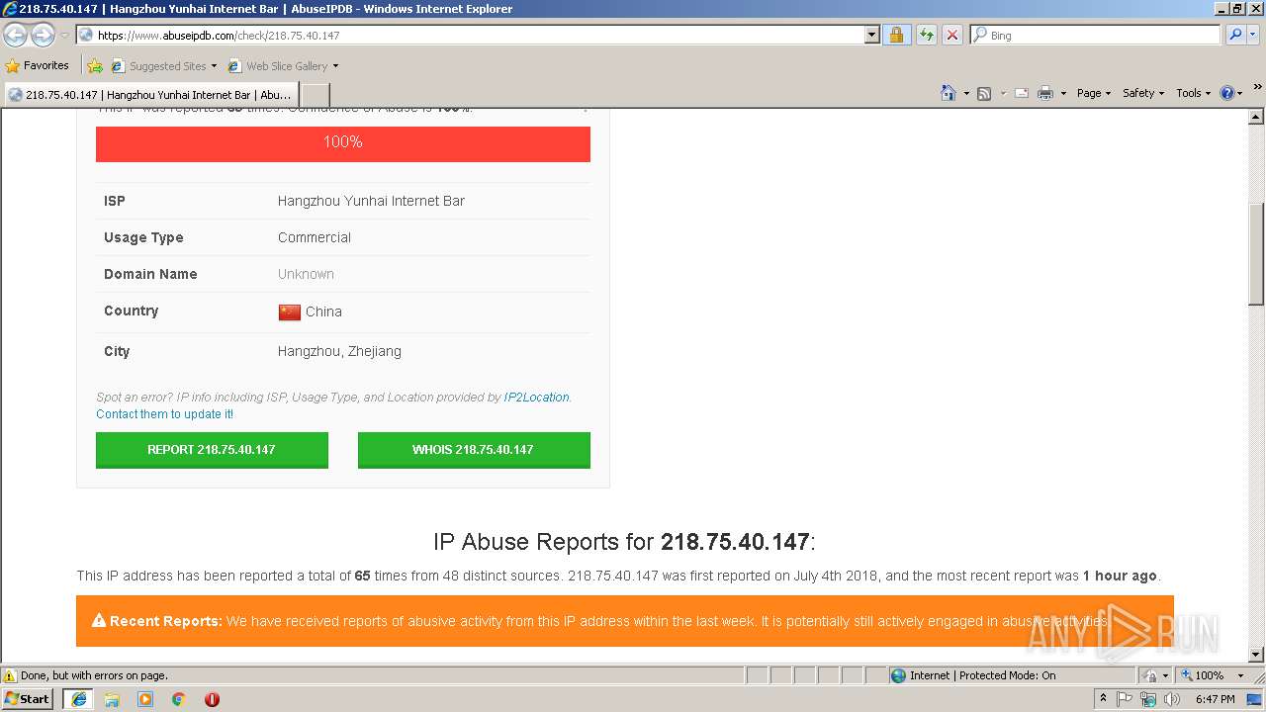Click the Show desktop taskbar icon
This screenshot has height=712, width=1266.
[1255, 699]
